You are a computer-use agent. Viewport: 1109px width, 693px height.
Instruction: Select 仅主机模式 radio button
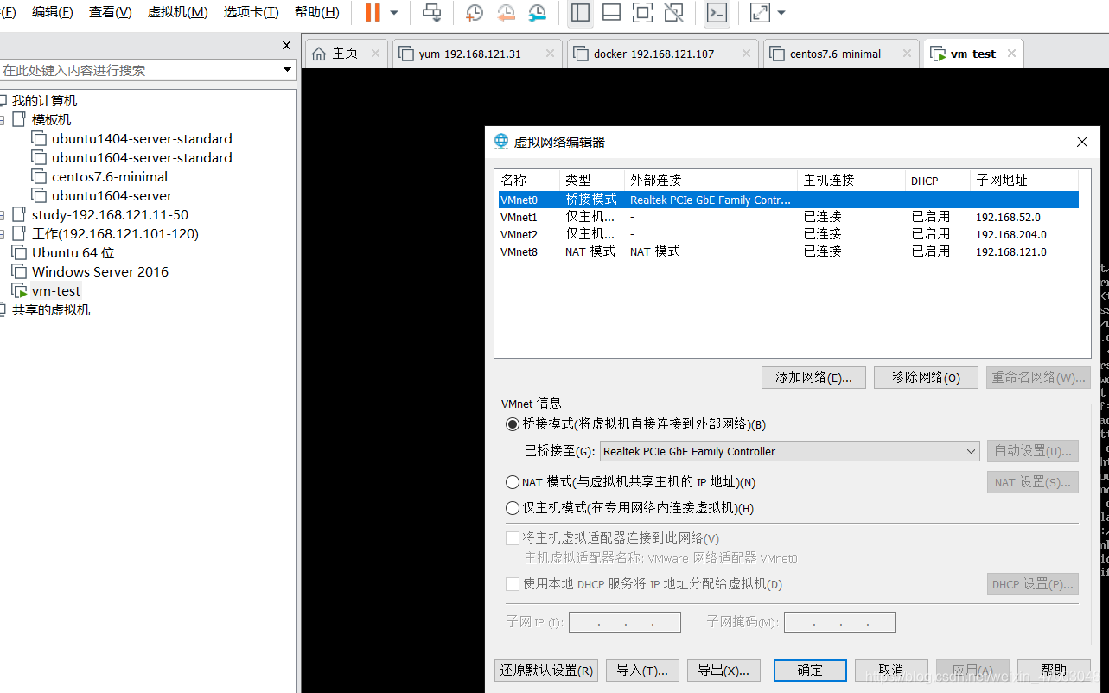513,508
